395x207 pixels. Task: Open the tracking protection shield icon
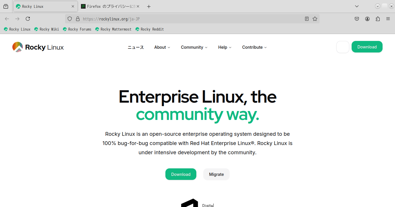pos(69,19)
